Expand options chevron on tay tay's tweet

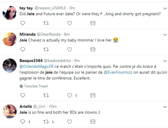pos(165,8)
